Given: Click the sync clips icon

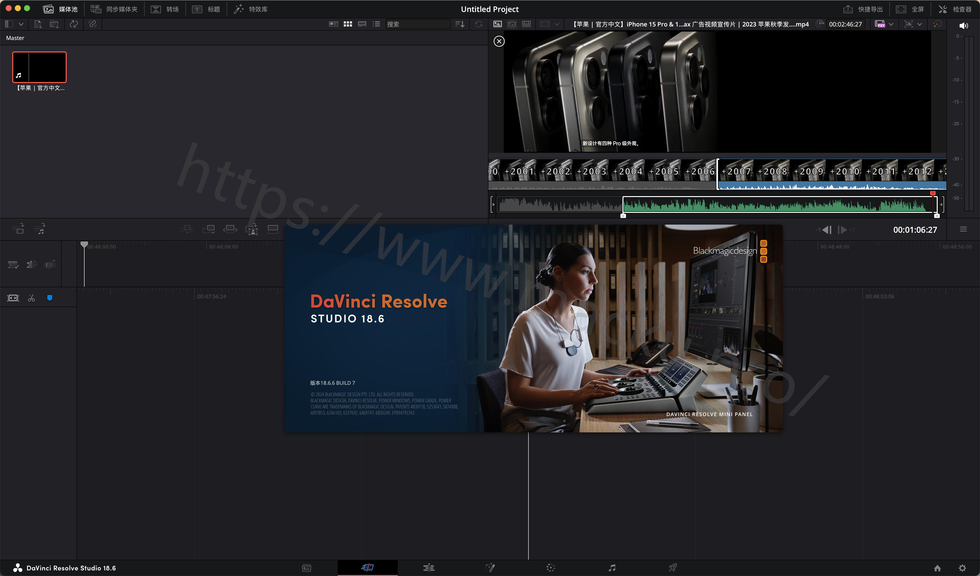Looking at the screenshot, I should 74,24.
